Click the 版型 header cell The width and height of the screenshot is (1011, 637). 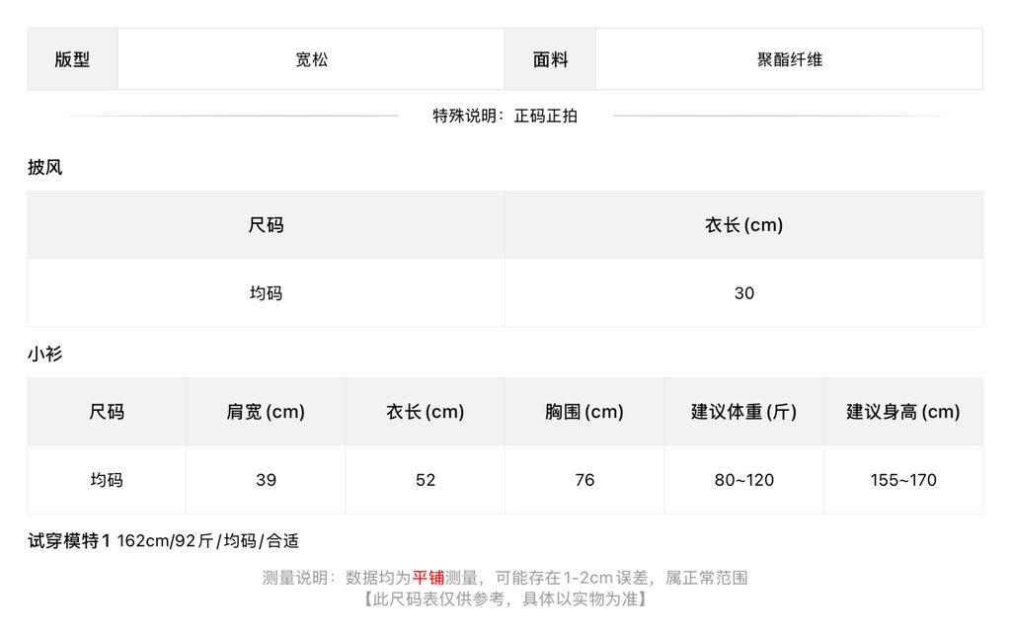pos(72,59)
